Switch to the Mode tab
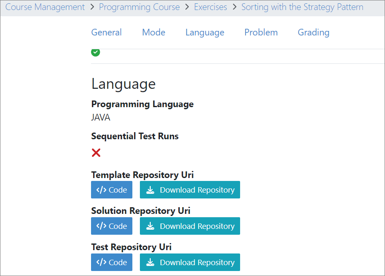385x276 pixels. click(154, 32)
